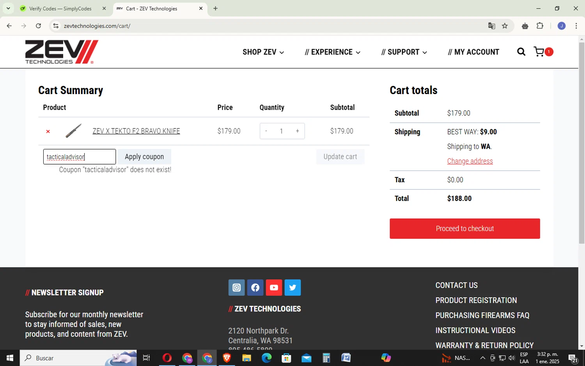Viewport: 585px width, 366px height.
Task: Click the BEST WAY: $9.00 shipping text
Action: coord(472,132)
